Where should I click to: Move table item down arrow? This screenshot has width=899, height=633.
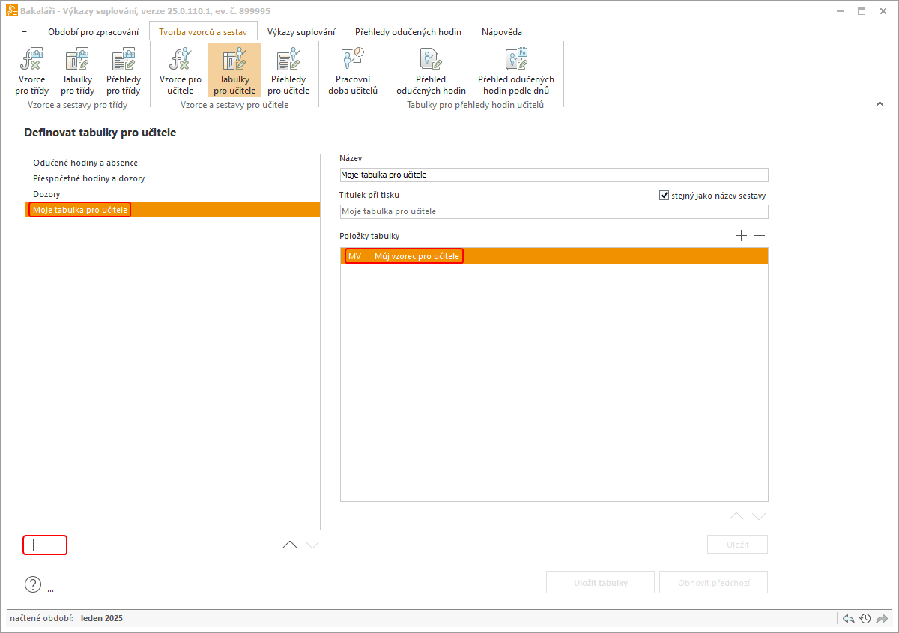click(759, 516)
